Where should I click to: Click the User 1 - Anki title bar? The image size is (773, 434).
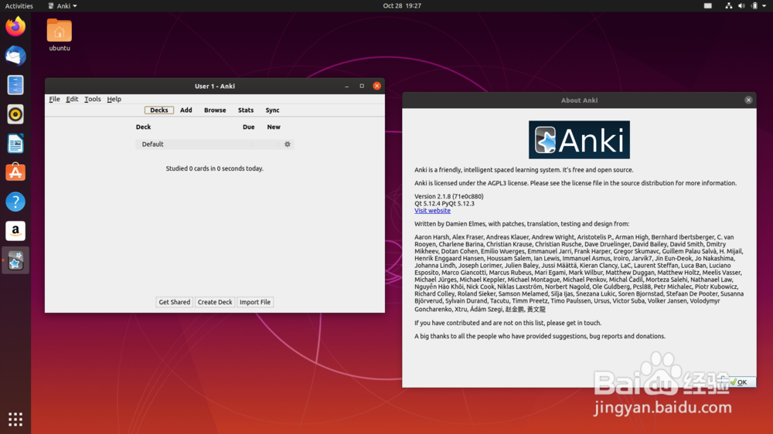pos(214,86)
